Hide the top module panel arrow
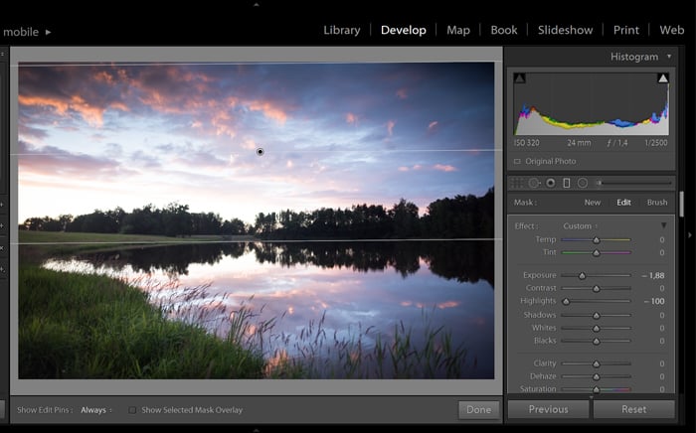696x433 pixels. 257,4
